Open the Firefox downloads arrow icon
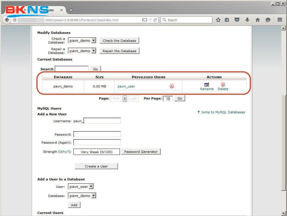The width and height of the screenshot is (287, 216). point(247,20)
